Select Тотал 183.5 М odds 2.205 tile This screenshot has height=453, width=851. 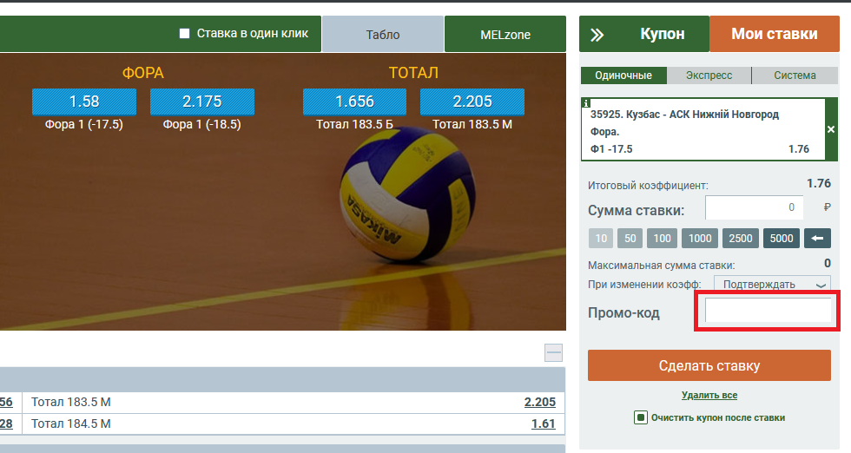pyautogui.click(x=472, y=102)
